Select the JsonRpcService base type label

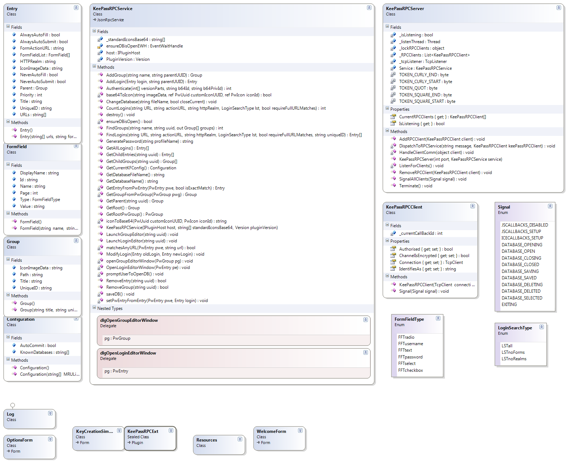tap(110, 20)
